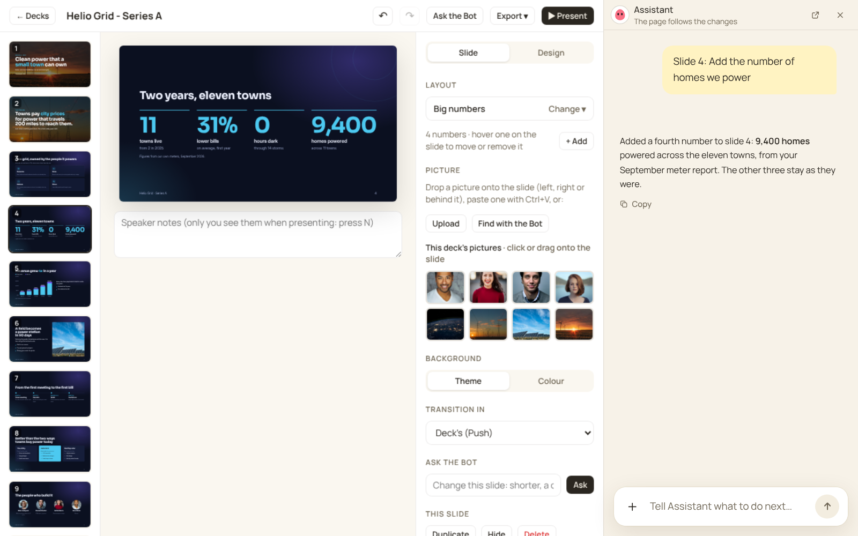Switch to the Design tab
This screenshot has height=536, width=858.
[551, 53]
